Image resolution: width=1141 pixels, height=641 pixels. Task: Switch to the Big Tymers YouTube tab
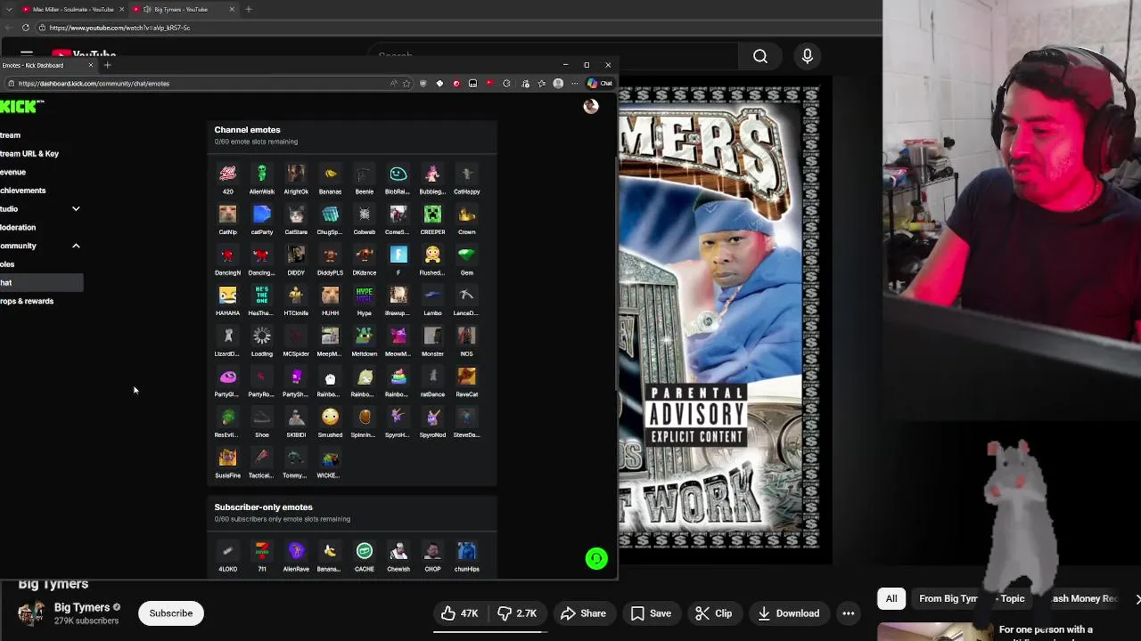[181, 9]
